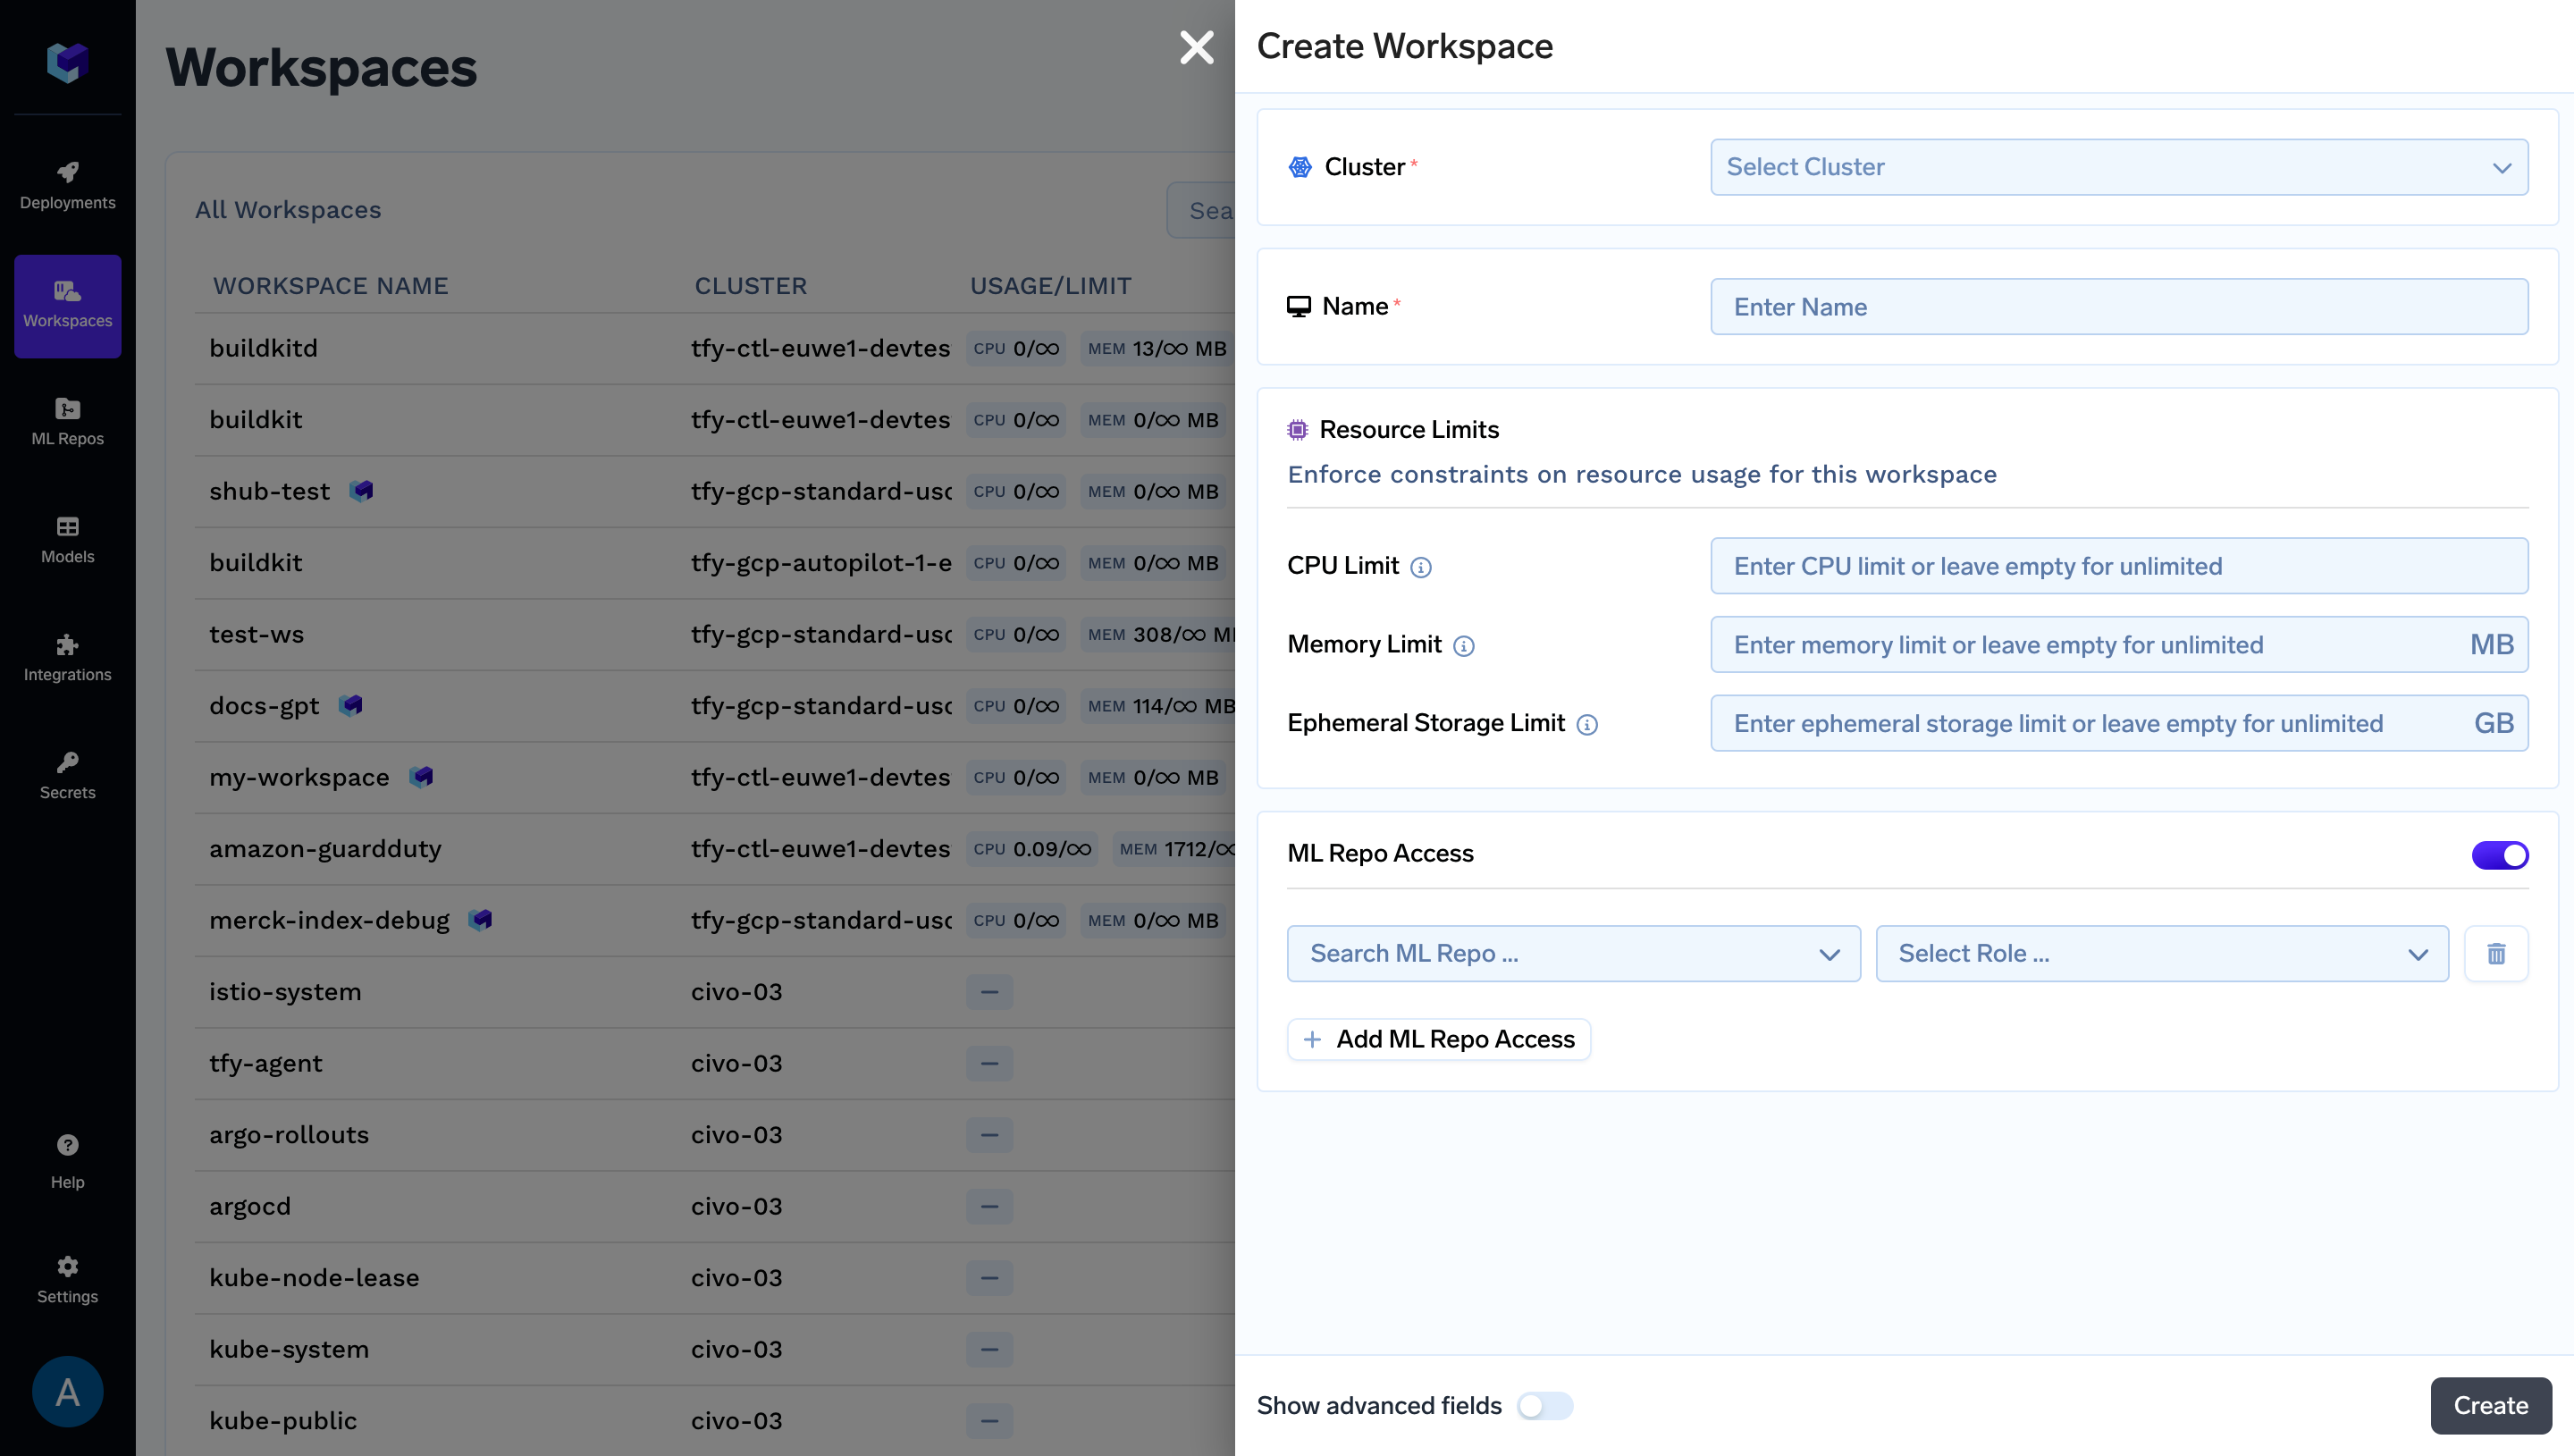Click the Enter Name input field
The height and width of the screenshot is (1456, 2574).
tap(2118, 307)
